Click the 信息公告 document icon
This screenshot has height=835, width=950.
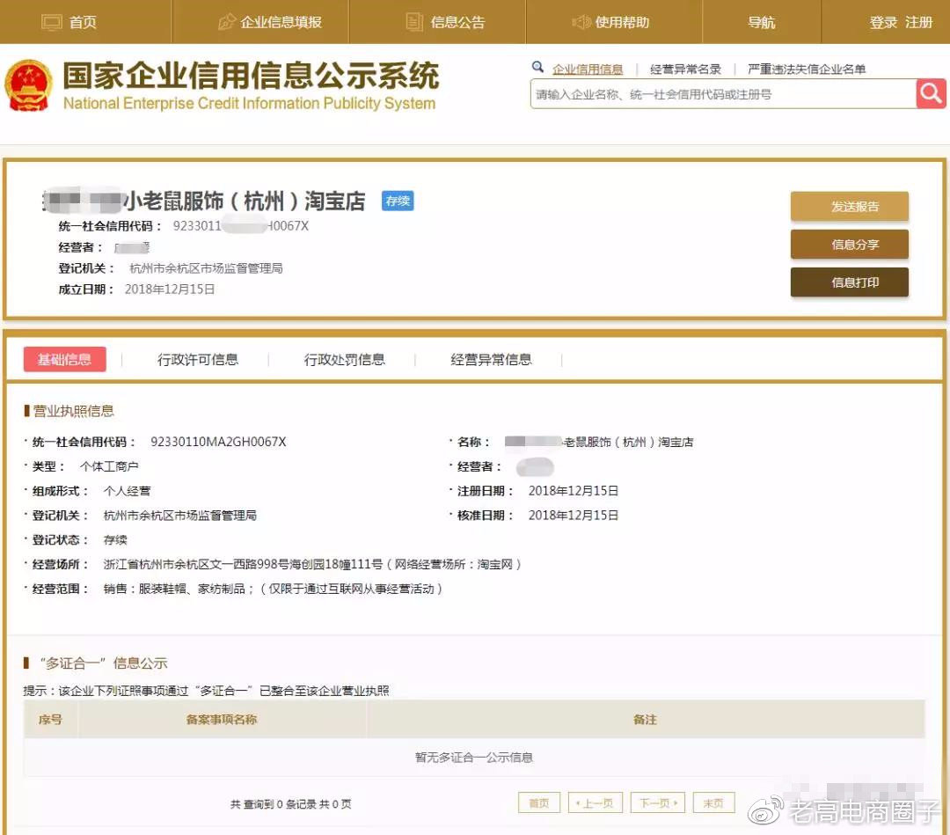(414, 22)
